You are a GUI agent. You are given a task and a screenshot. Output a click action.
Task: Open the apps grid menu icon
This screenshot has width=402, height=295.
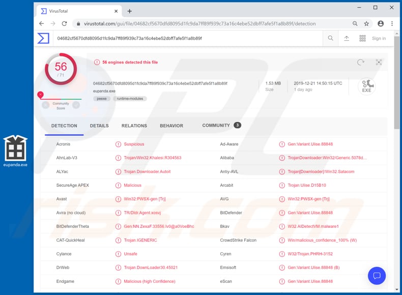[x=362, y=38]
